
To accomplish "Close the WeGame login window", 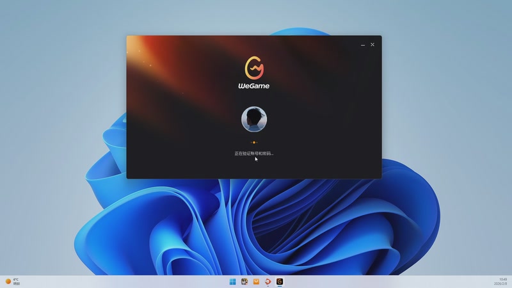I will click(x=372, y=45).
